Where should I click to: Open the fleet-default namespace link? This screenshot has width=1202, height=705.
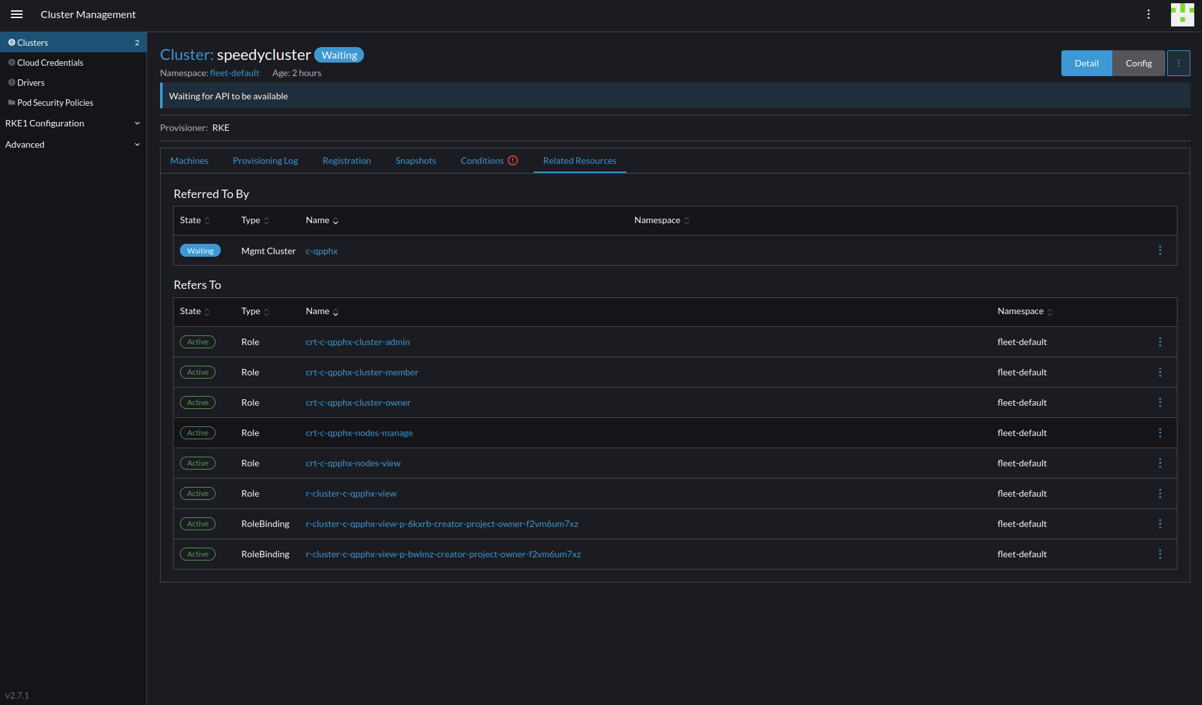[234, 73]
